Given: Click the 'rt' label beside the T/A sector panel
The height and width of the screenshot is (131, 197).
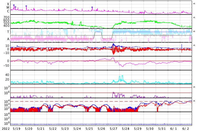Looking at the screenshot, I should (x=194, y=32).
